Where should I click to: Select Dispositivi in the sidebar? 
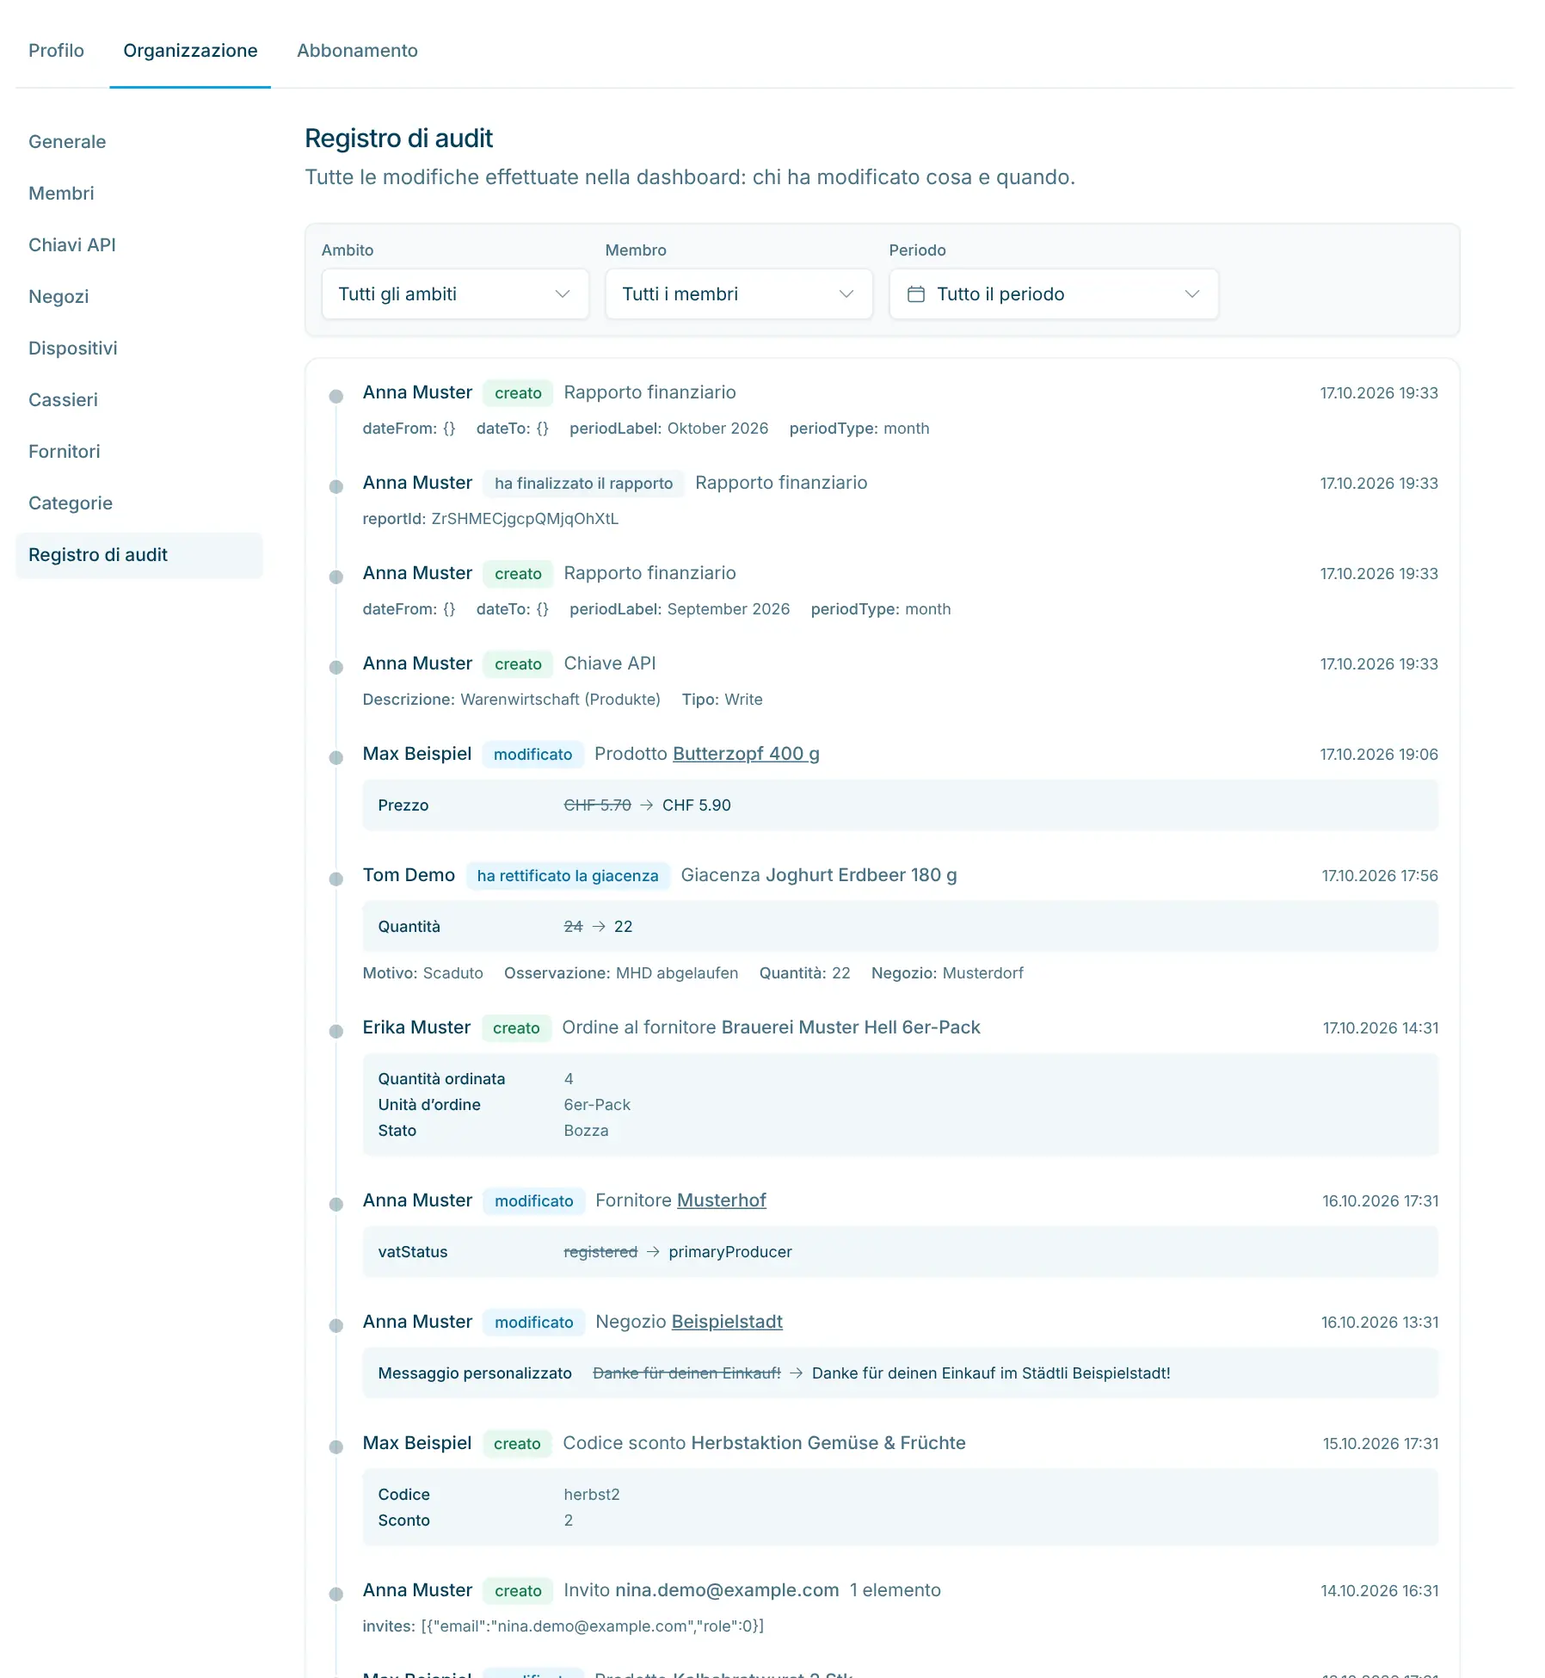[73, 349]
